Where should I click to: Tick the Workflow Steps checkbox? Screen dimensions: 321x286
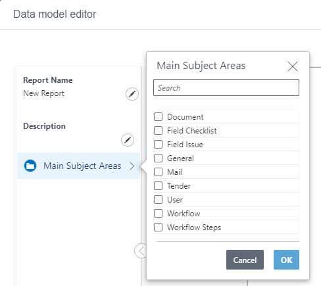[158, 227]
